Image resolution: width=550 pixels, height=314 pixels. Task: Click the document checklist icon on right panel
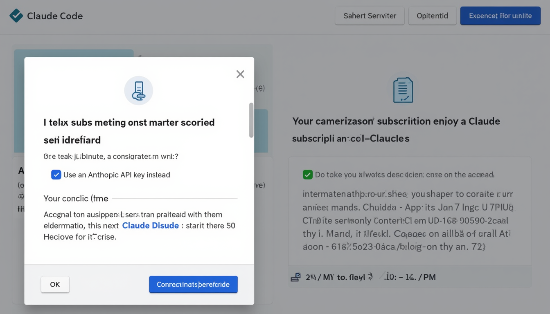[403, 90]
